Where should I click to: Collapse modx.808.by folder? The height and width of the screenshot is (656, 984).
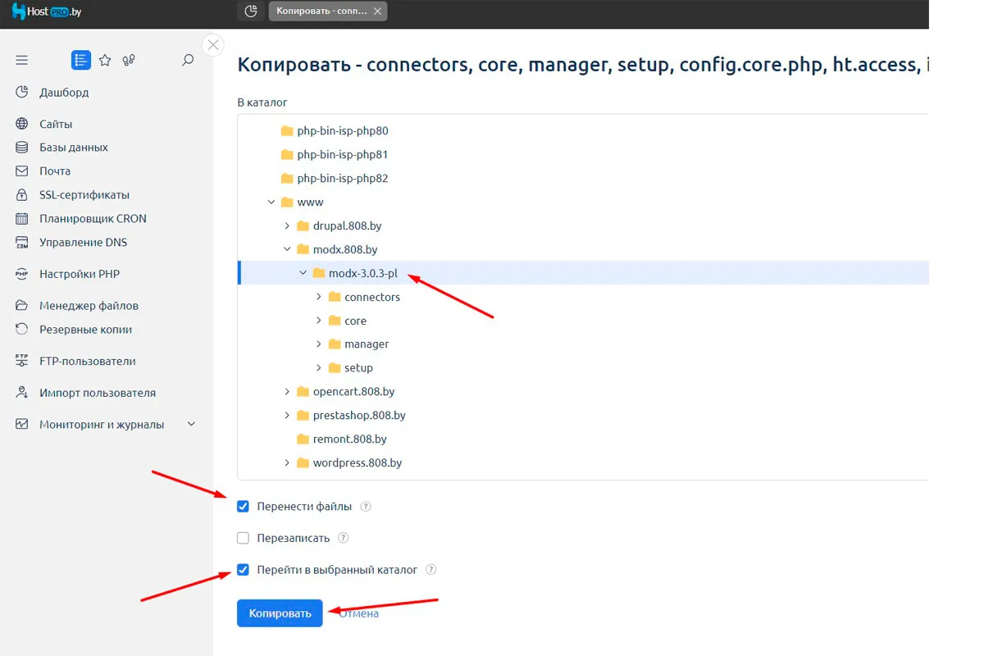(x=287, y=250)
